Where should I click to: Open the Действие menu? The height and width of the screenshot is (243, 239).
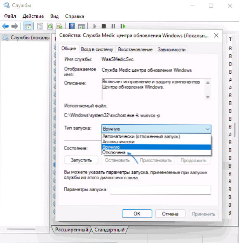33,16
